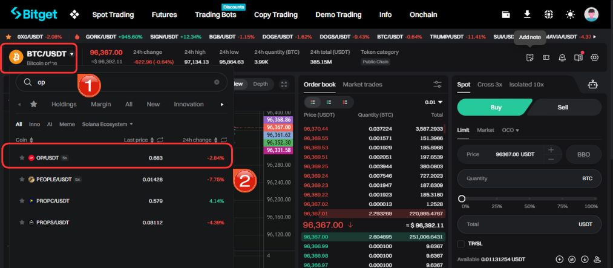613x268 pixels.
Task: Open the trading bot robot icon
Action: coord(592,84)
